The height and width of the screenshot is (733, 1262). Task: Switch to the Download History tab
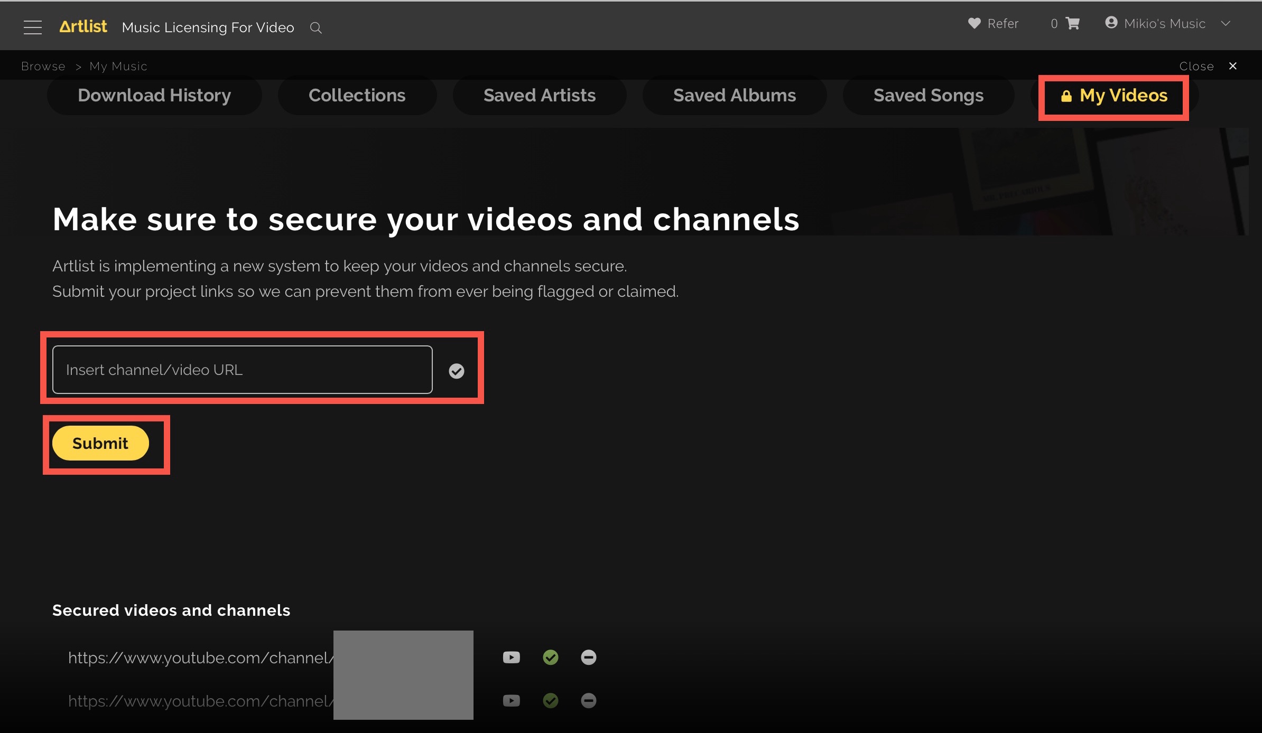[x=154, y=96]
